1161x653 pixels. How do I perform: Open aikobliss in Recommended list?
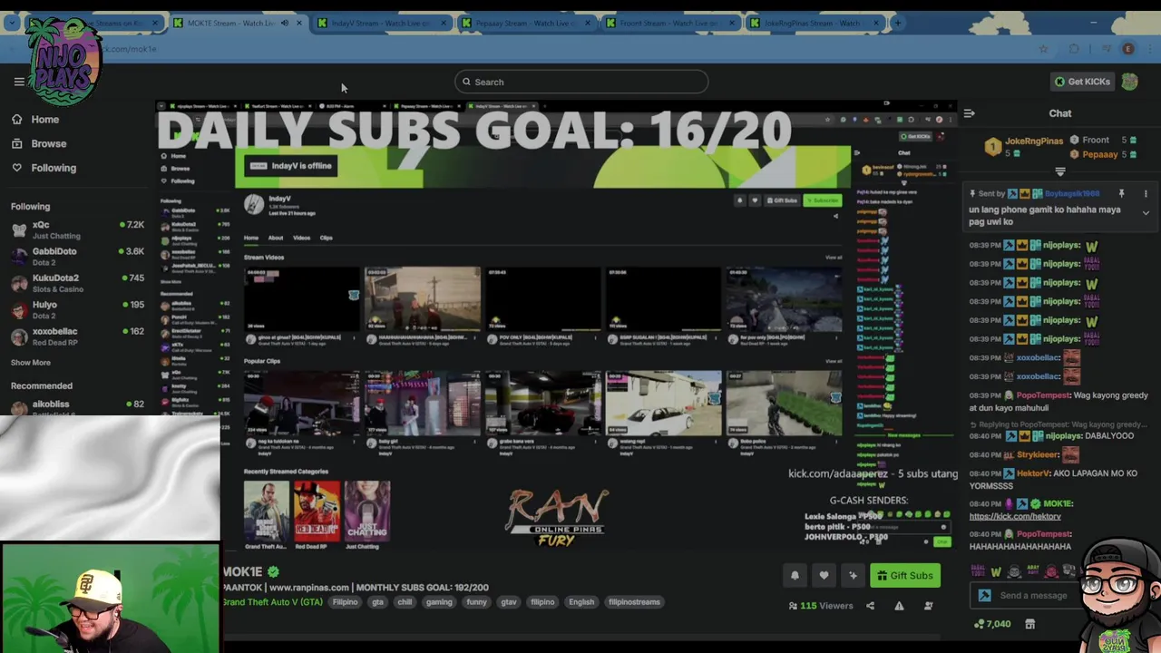pos(77,405)
